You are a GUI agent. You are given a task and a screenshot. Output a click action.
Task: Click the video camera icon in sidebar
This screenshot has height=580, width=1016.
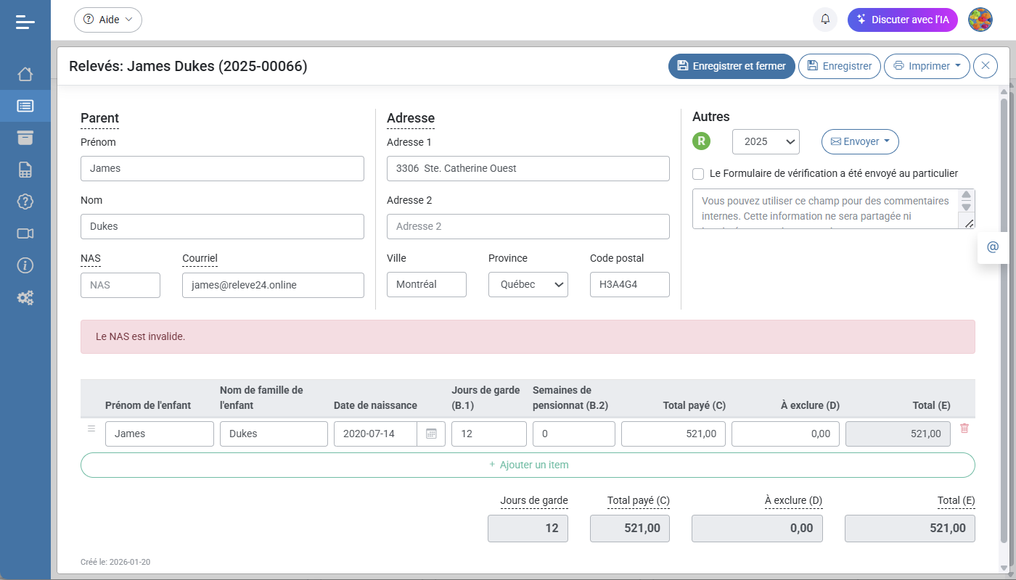25,233
